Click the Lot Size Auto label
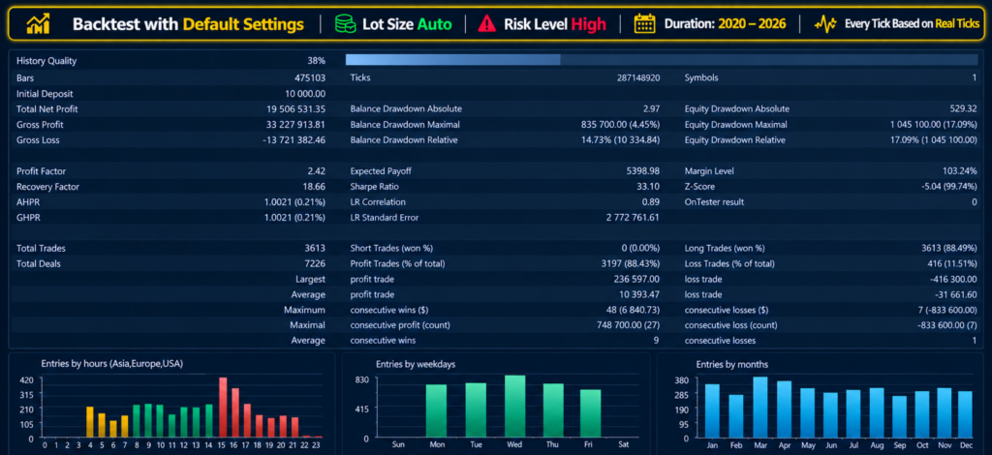The height and width of the screenshot is (455, 992). pyautogui.click(x=407, y=24)
